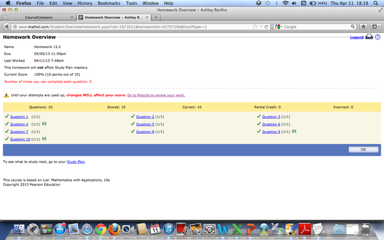The height and width of the screenshot is (240, 384).
Task: Launch PowerPoint from the dock
Action: pyautogui.click(x=250, y=230)
